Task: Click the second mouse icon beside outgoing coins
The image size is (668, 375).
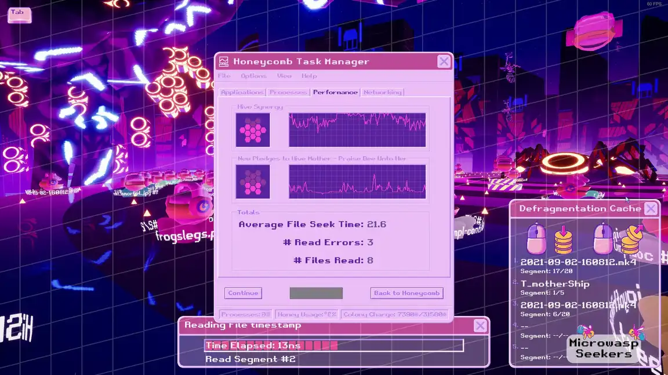Action: tap(604, 239)
